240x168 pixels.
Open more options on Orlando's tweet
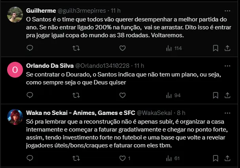point(227,65)
